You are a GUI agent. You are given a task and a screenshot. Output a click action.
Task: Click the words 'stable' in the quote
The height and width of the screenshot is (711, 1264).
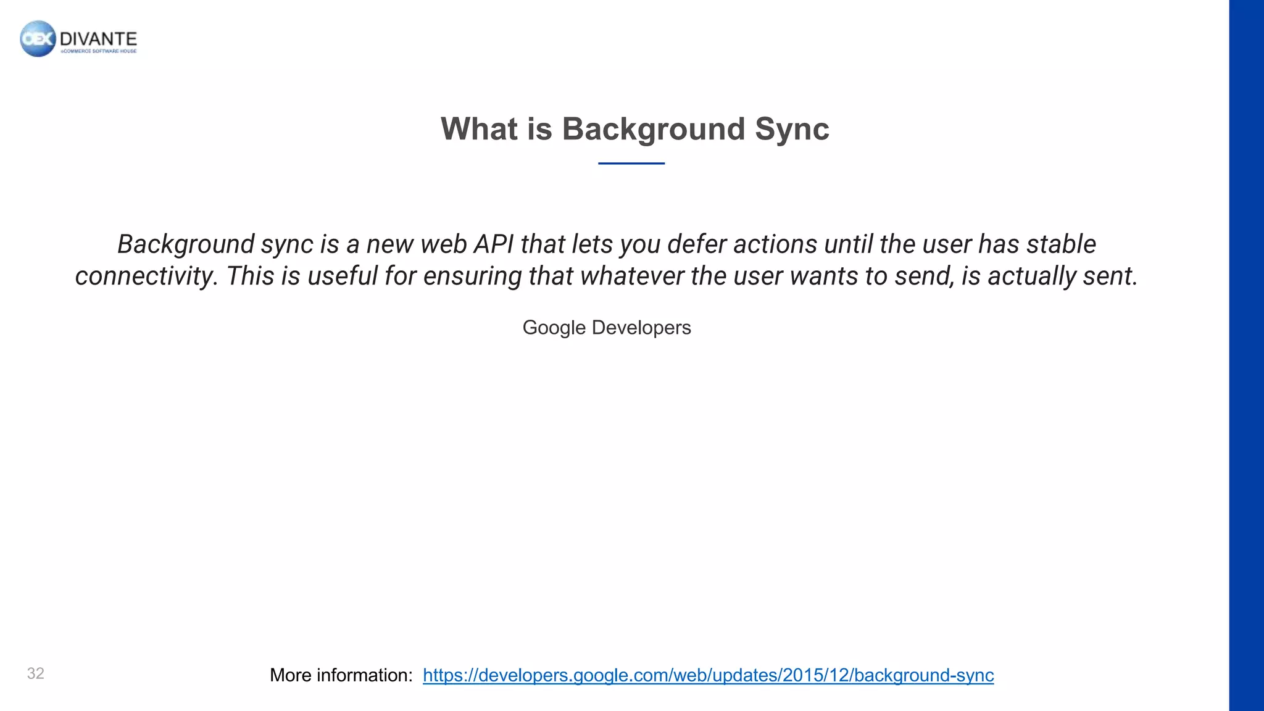[1061, 244]
